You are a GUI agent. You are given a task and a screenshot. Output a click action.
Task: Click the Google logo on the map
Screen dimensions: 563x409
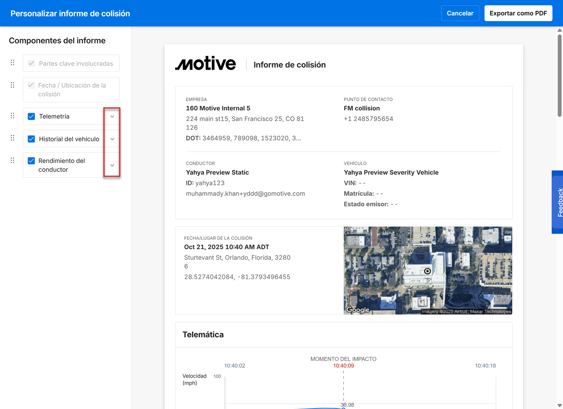tap(358, 310)
